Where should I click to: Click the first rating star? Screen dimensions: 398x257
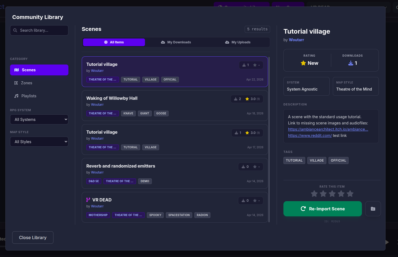click(314, 194)
